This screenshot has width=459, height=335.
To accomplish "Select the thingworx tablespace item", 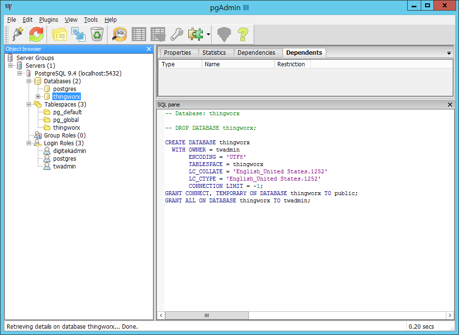I will 66,128.
